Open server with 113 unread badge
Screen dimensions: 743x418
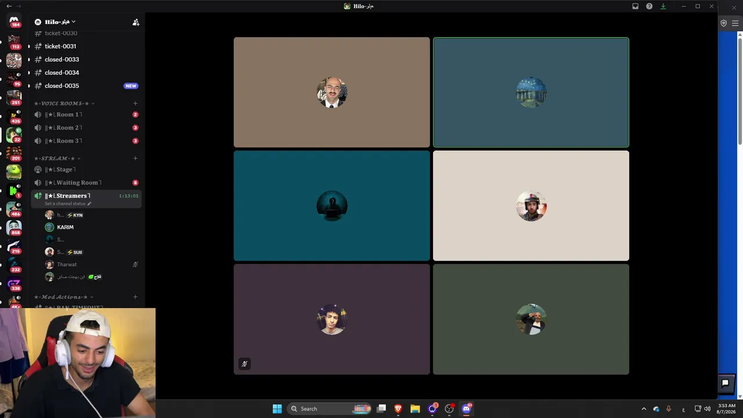[14, 42]
